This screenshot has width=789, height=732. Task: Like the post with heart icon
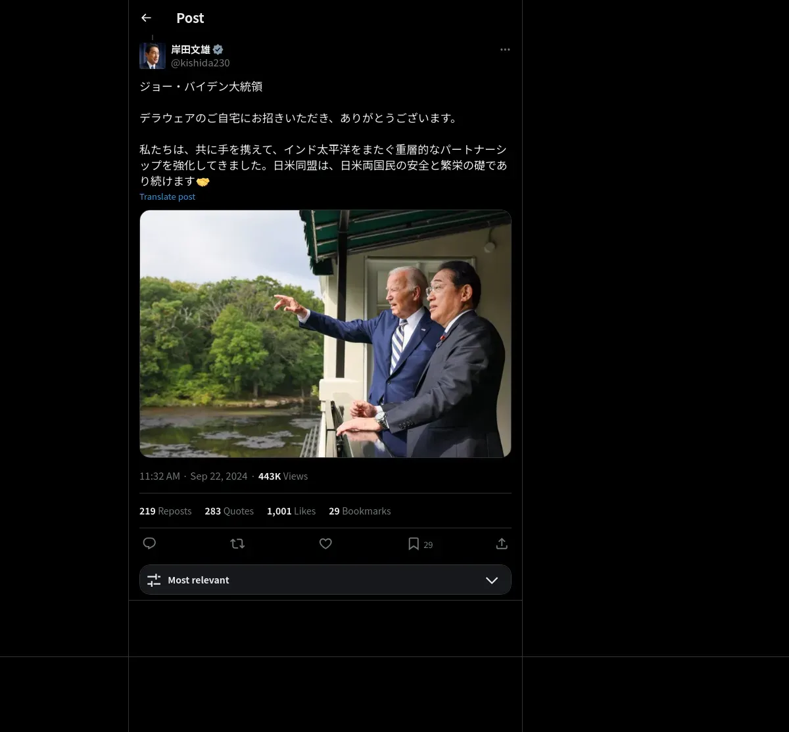pos(325,543)
